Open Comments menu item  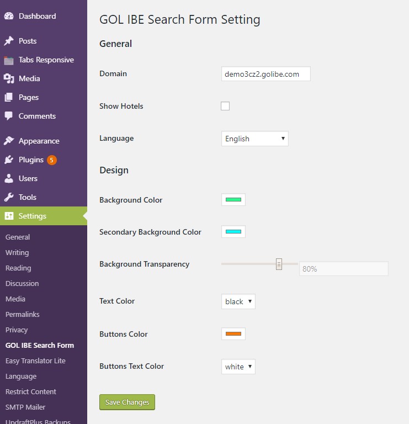tap(44, 116)
